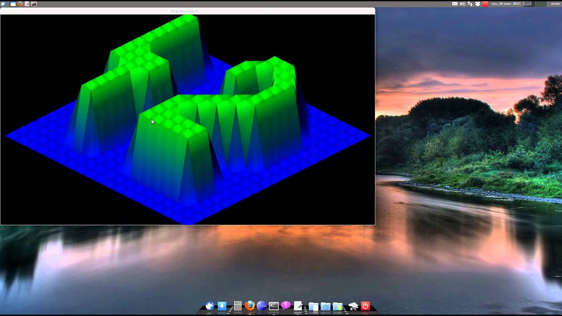Open the terminal from the dock
Viewport: 562px width, 316px height.
(x=274, y=306)
